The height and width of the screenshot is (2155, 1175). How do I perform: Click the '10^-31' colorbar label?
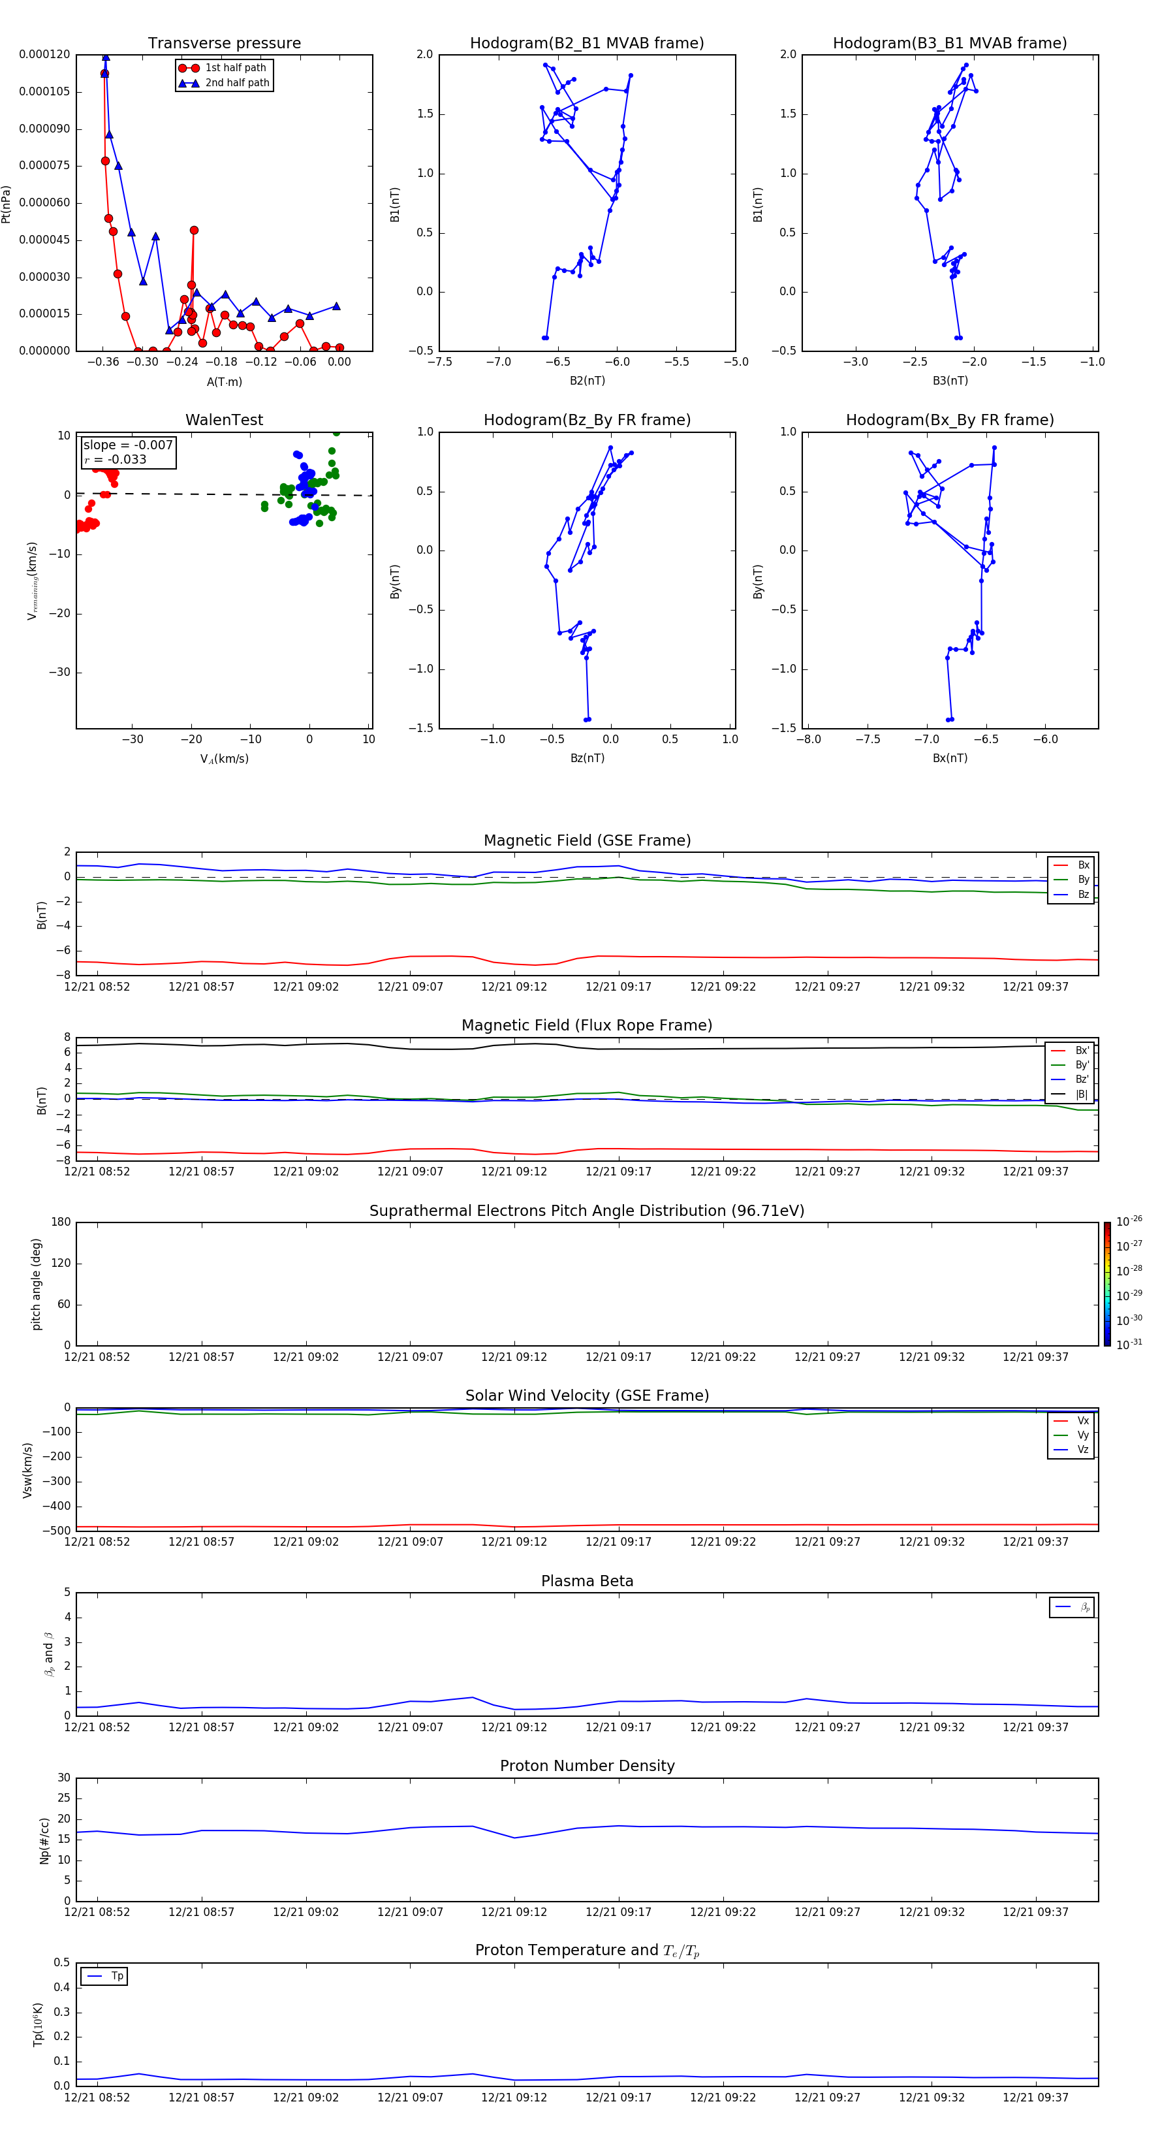1129,1345
